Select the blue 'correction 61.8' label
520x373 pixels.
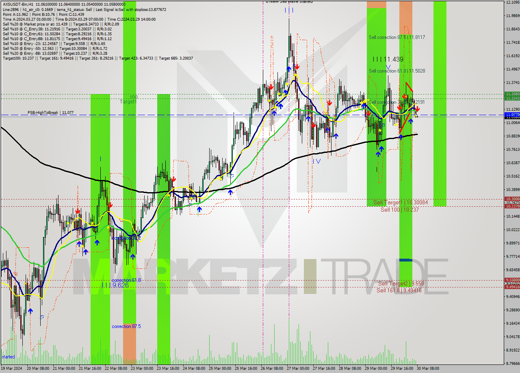[126, 280]
